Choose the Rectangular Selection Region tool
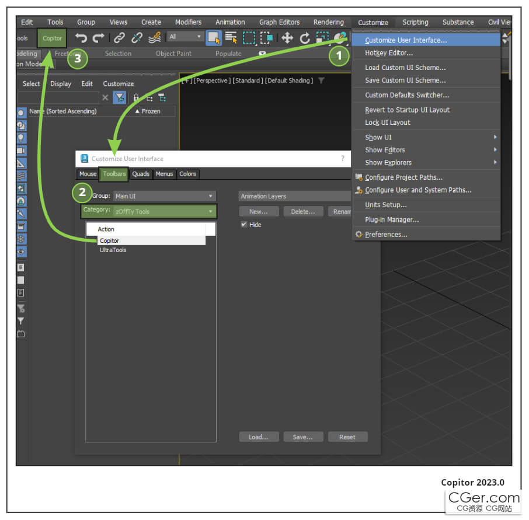This screenshot has width=529, height=520. coord(249,38)
